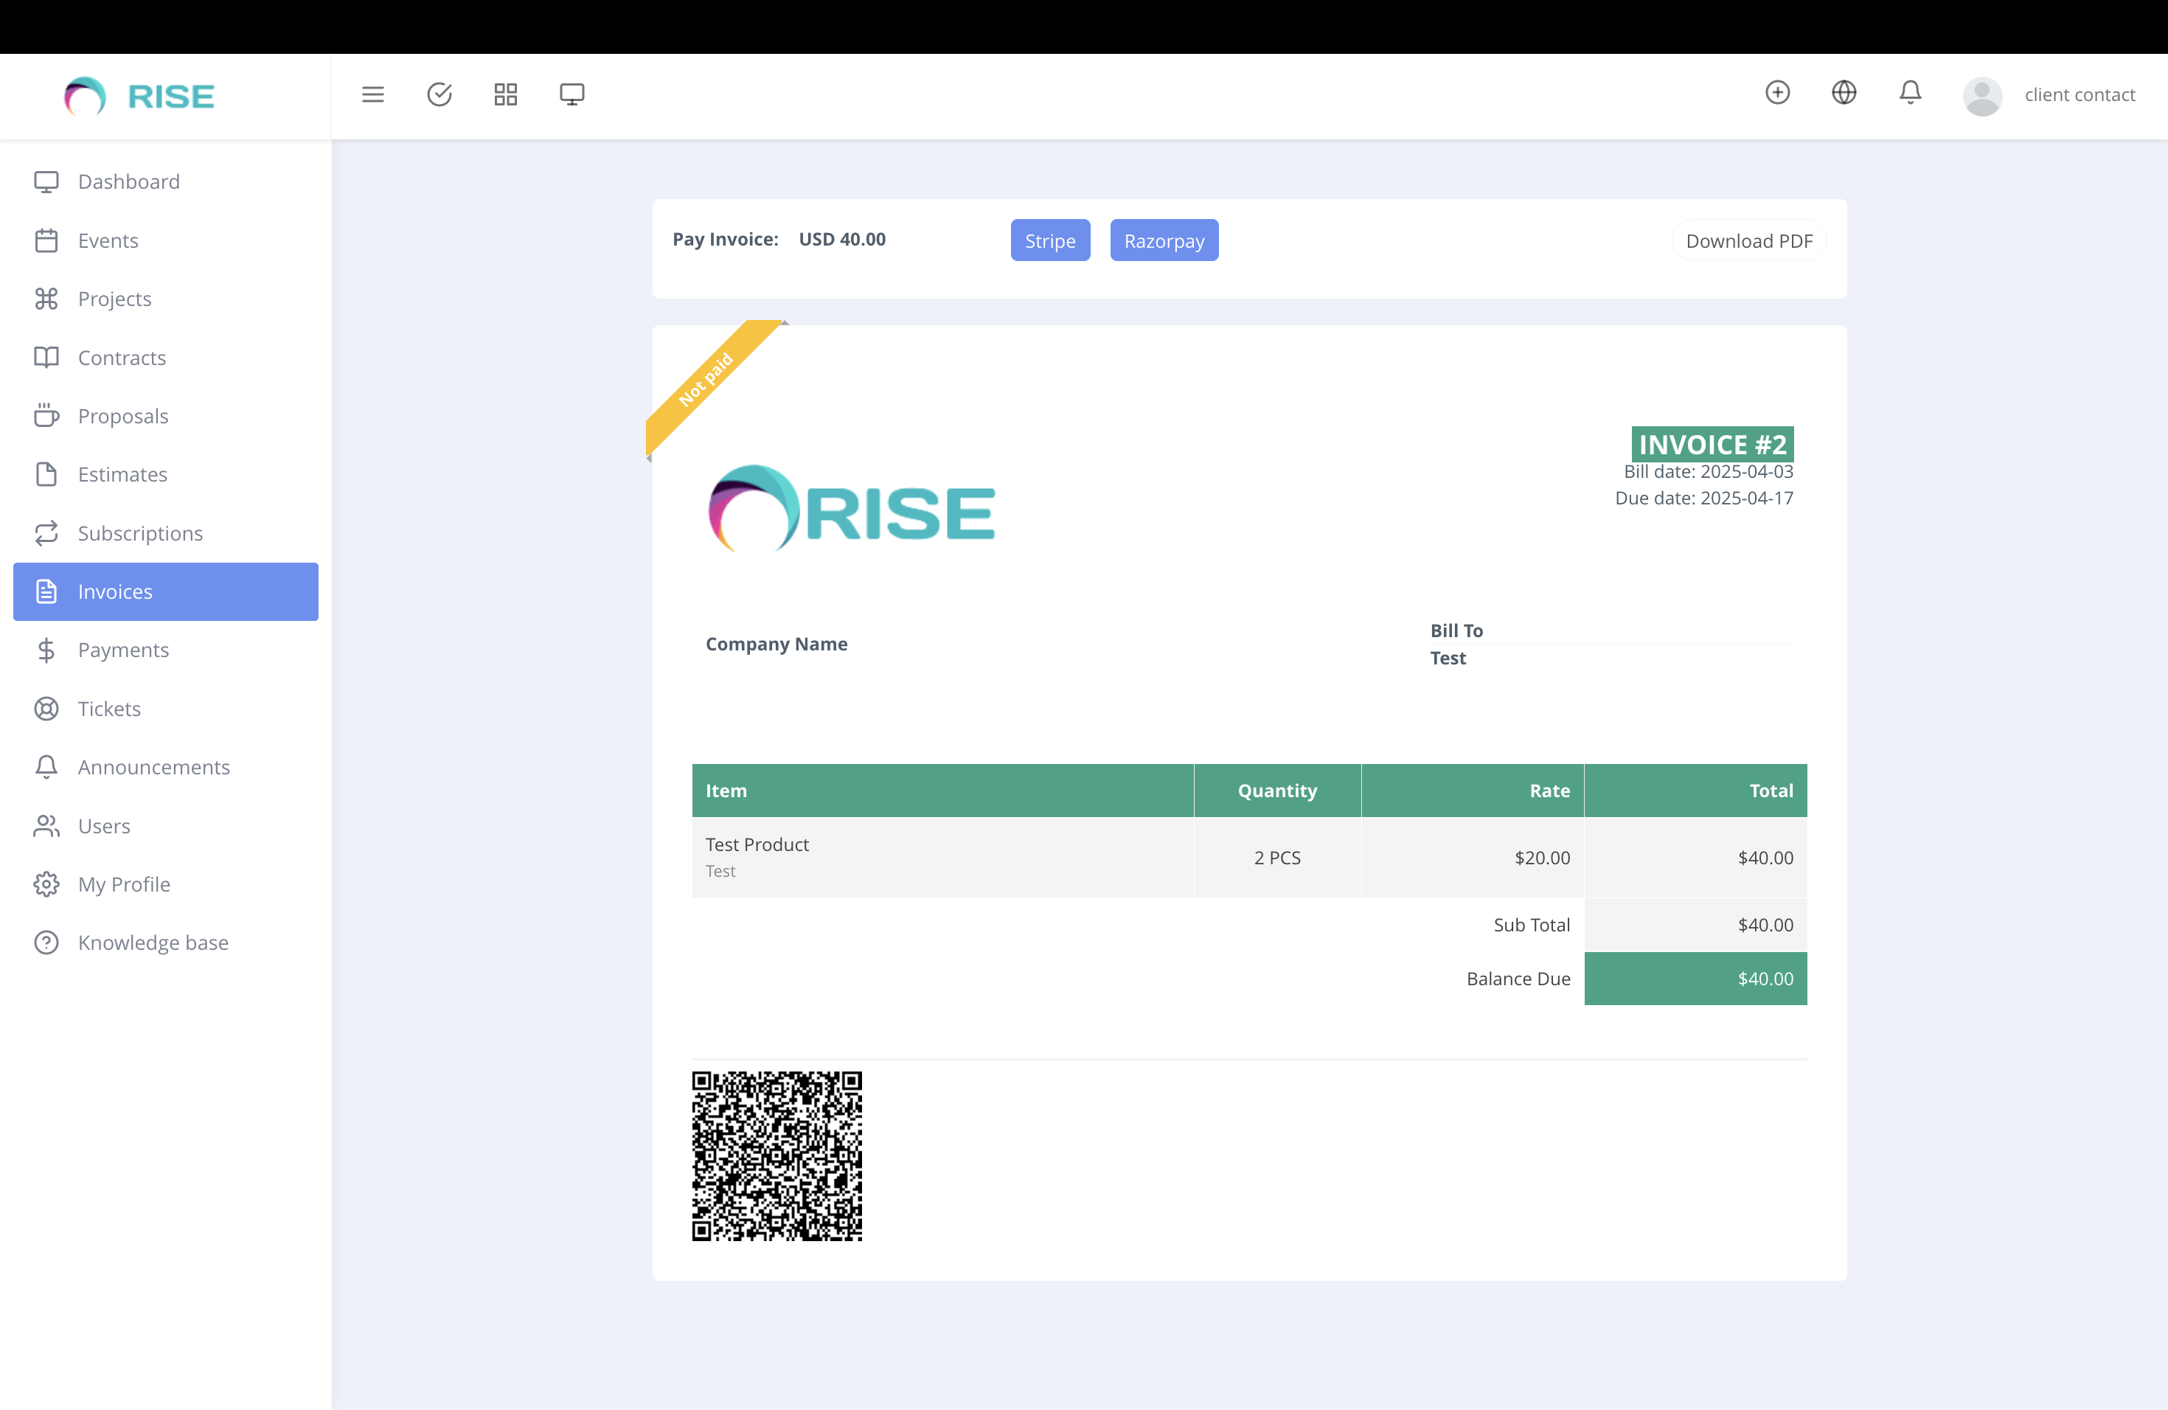The width and height of the screenshot is (2168, 1410).
Task: Open the Contracts section
Action: click(x=121, y=357)
